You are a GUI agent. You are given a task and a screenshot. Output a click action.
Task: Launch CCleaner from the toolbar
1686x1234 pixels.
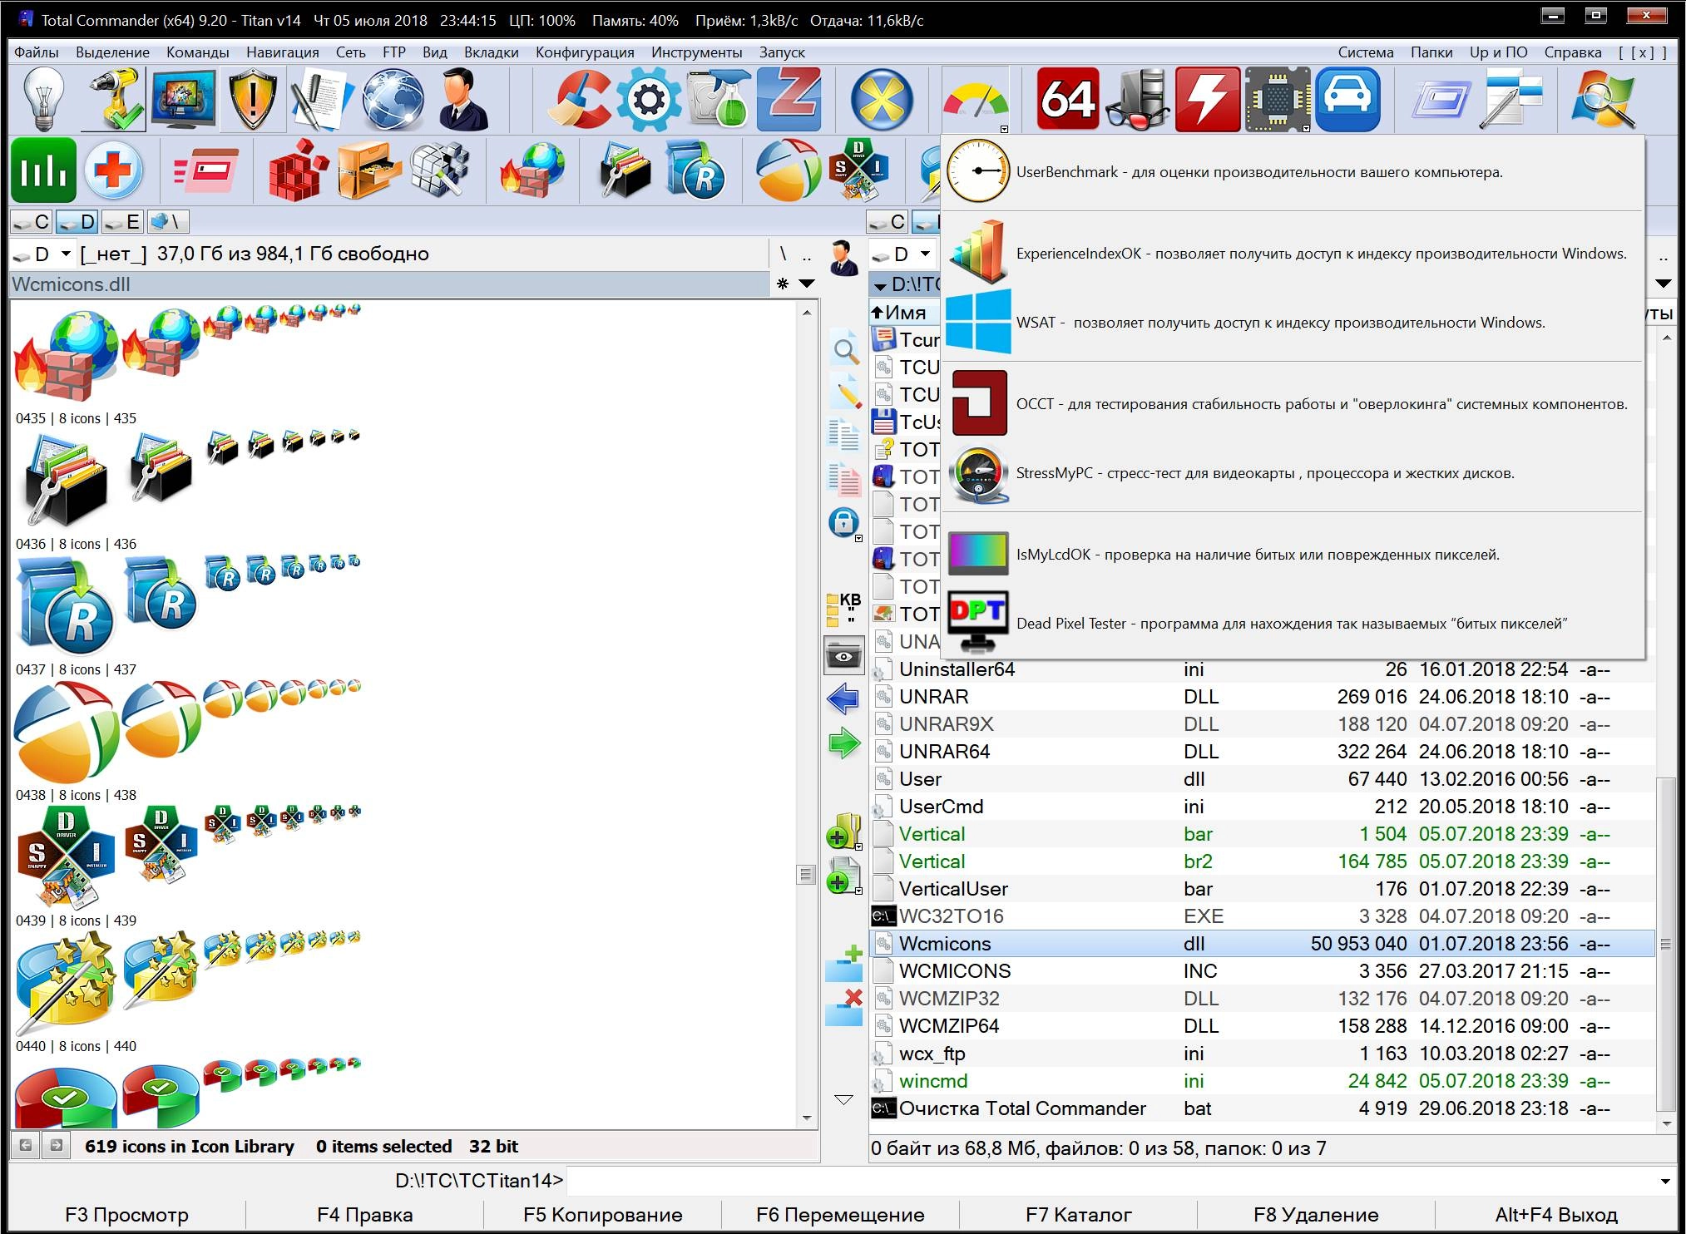(x=579, y=100)
